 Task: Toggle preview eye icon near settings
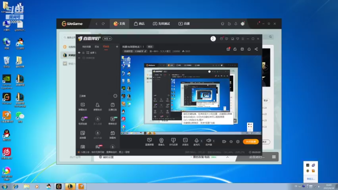231,141
